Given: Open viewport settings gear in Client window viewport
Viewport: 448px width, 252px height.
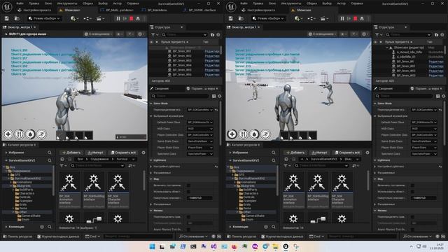Looking at the screenshot, I should click(141, 34).
